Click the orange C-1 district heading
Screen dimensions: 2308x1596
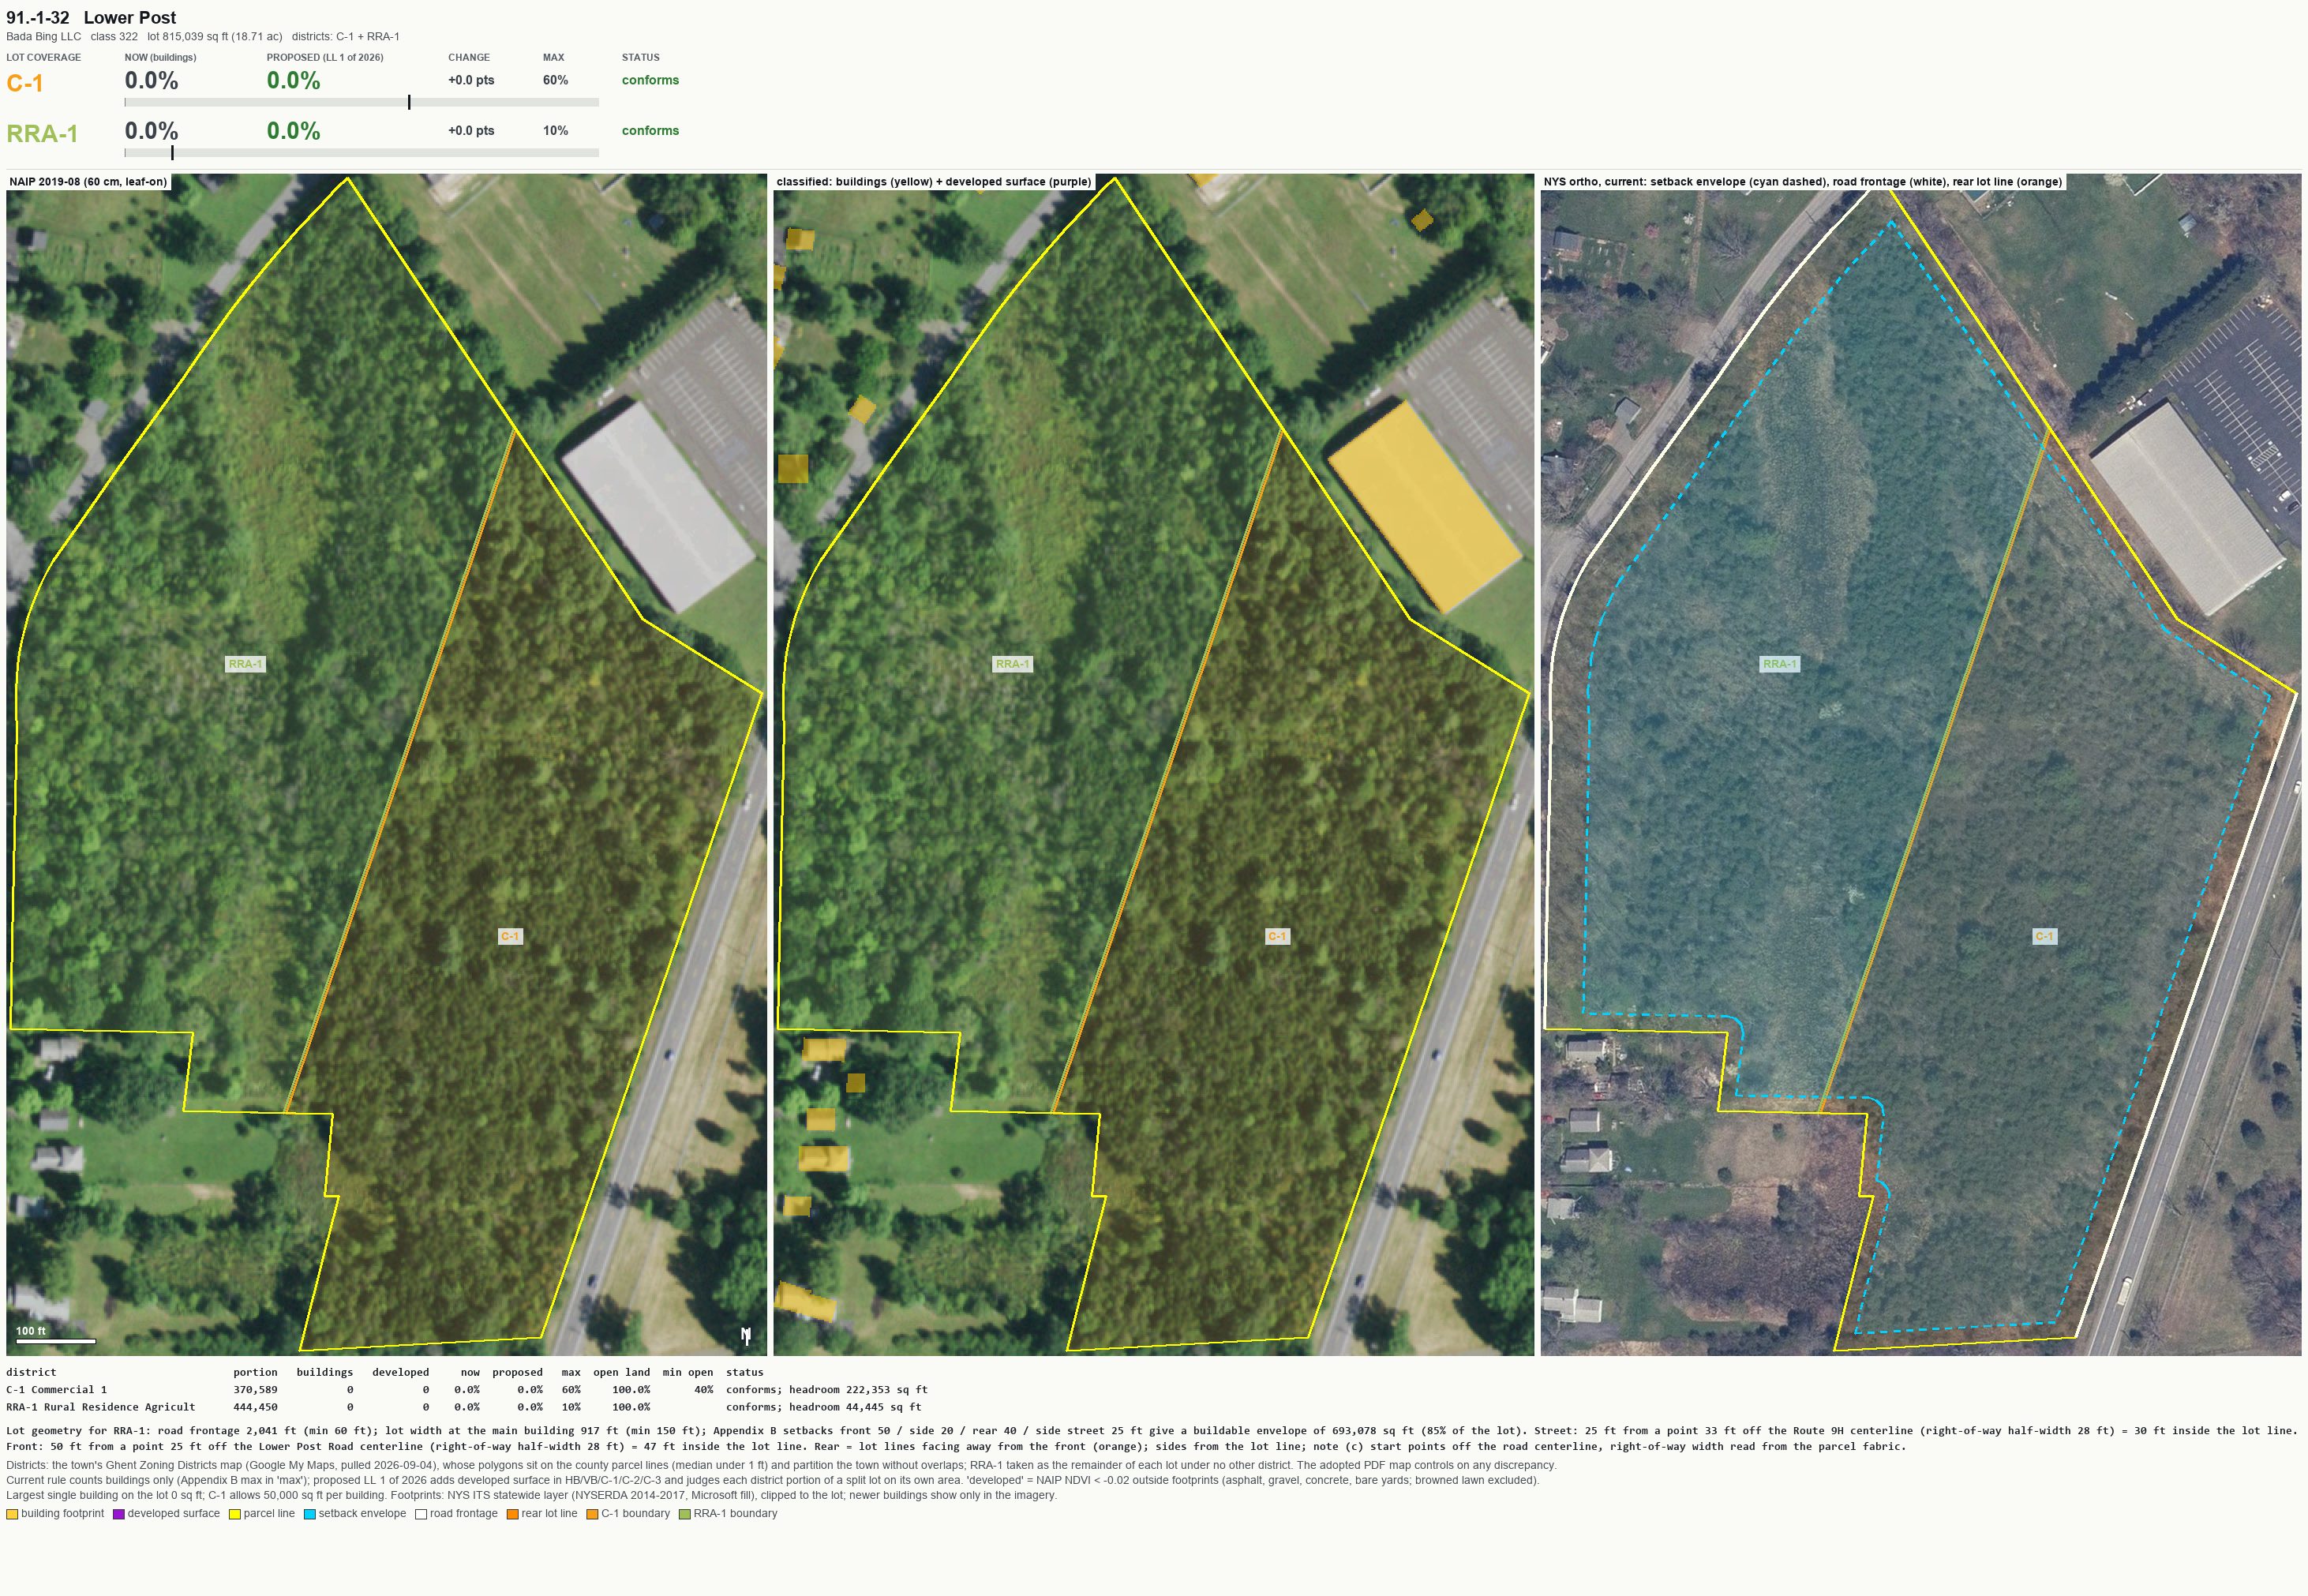pos(25,83)
